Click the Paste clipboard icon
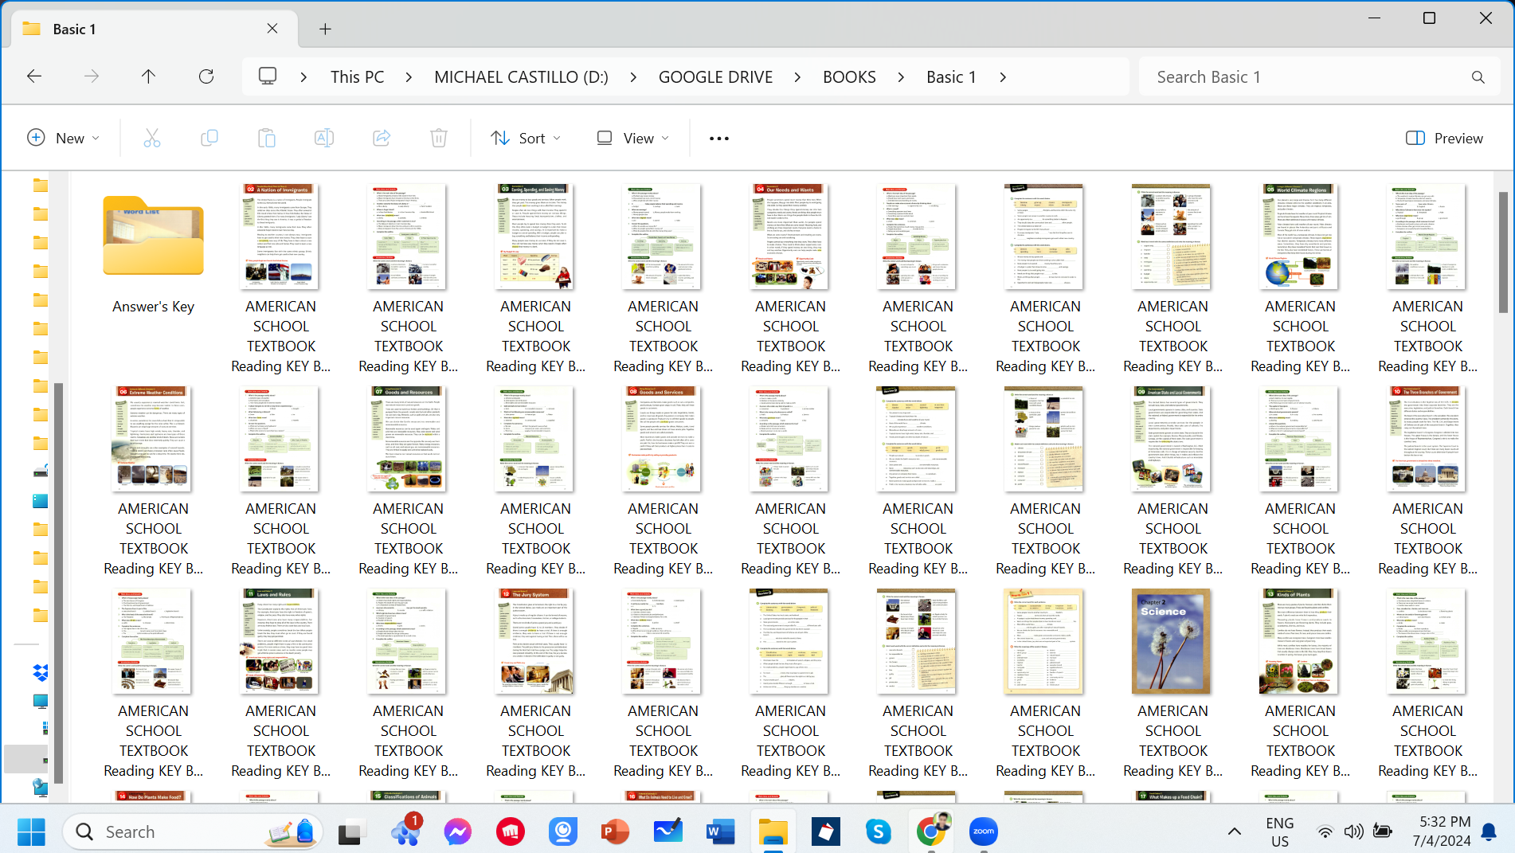The height and width of the screenshot is (853, 1515). point(267,138)
